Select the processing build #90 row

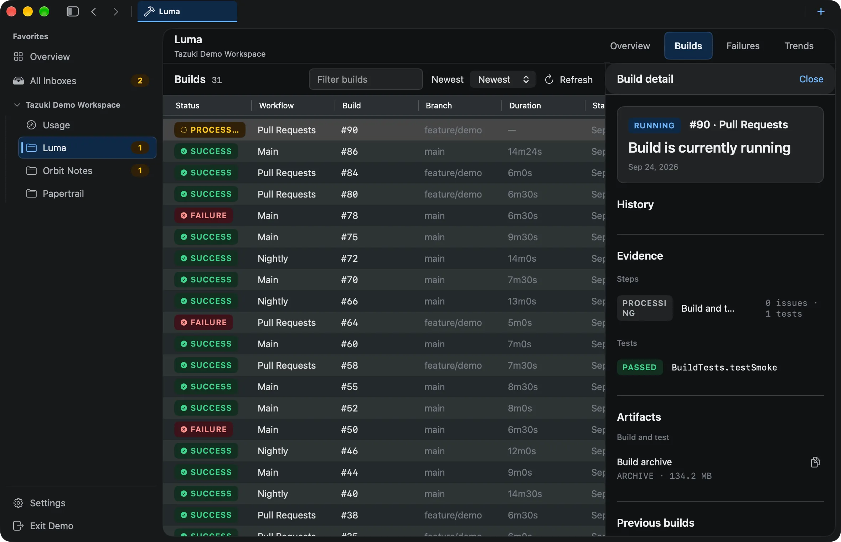pos(384,130)
